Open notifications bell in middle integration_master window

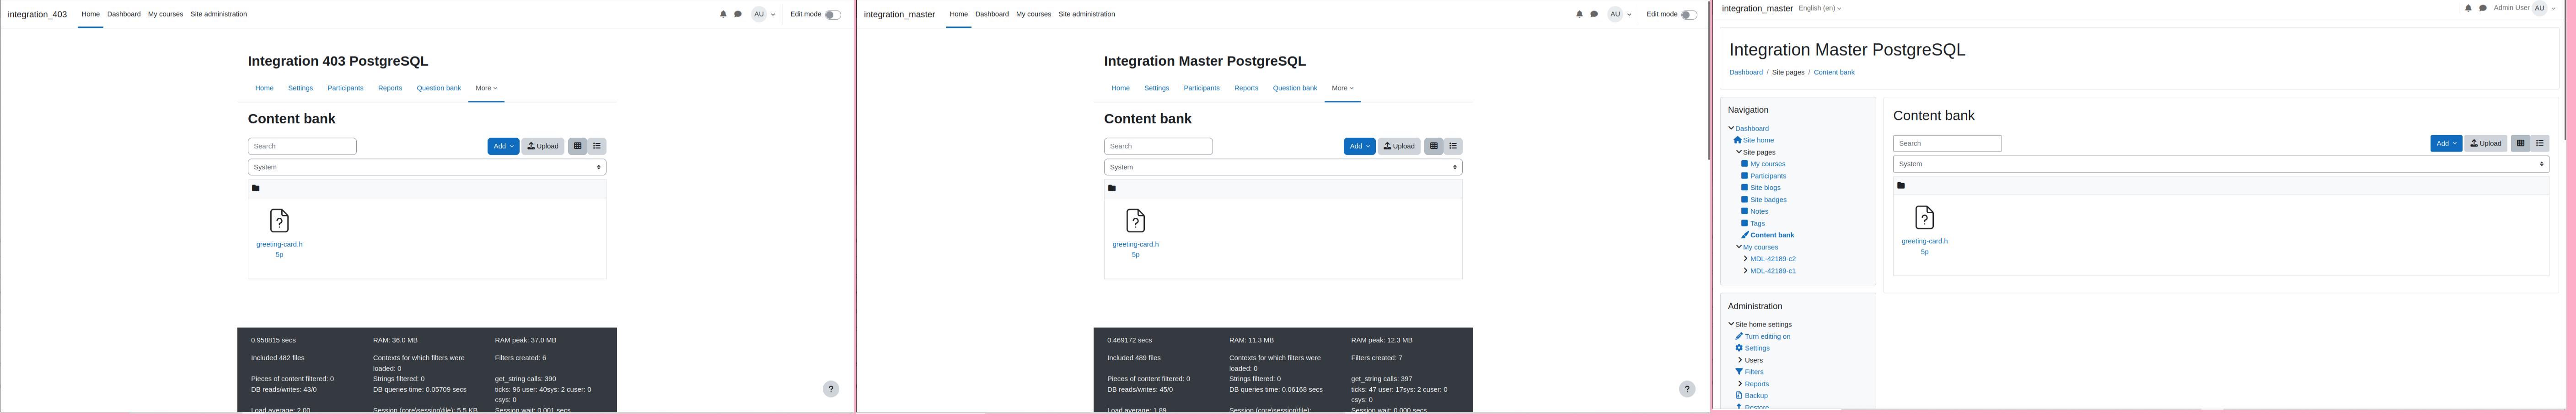(x=1579, y=14)
